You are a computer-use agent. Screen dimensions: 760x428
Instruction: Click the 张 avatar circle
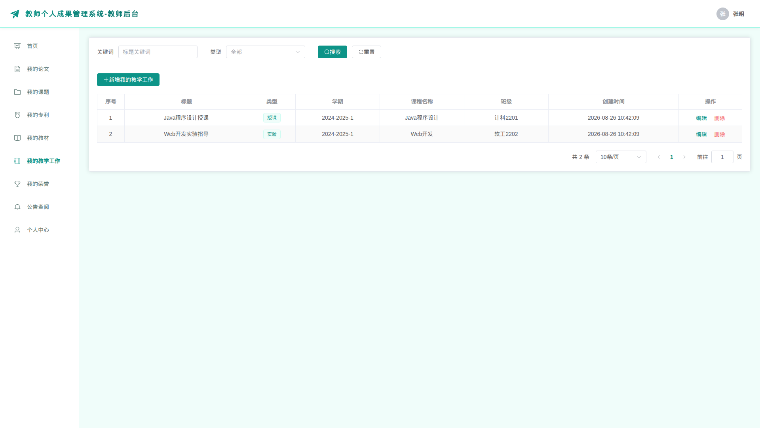723,14
